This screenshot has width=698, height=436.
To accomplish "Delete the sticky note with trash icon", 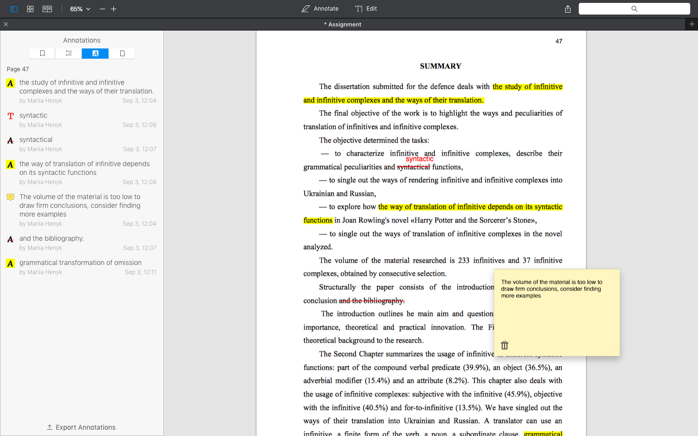I will click(505, 345).
